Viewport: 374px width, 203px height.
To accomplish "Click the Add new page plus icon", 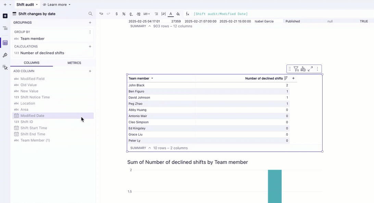I will [5, 4].
